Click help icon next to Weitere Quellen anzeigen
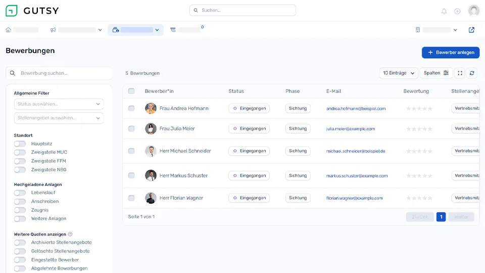 [70, 234]
